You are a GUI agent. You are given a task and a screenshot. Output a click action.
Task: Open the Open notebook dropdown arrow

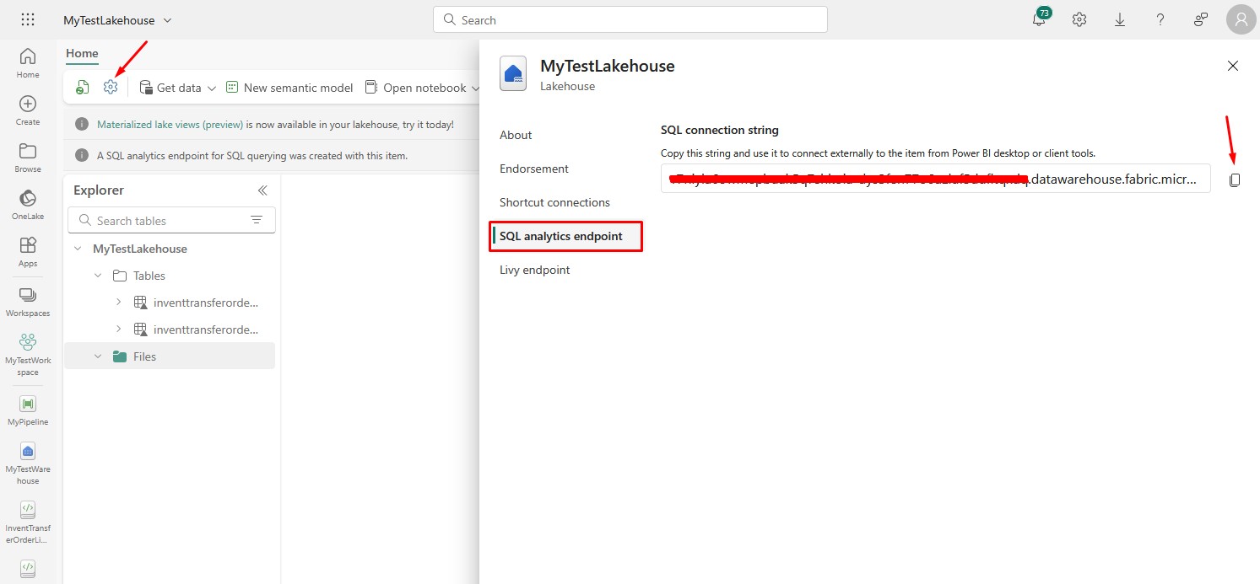click(x=476, y=88)
